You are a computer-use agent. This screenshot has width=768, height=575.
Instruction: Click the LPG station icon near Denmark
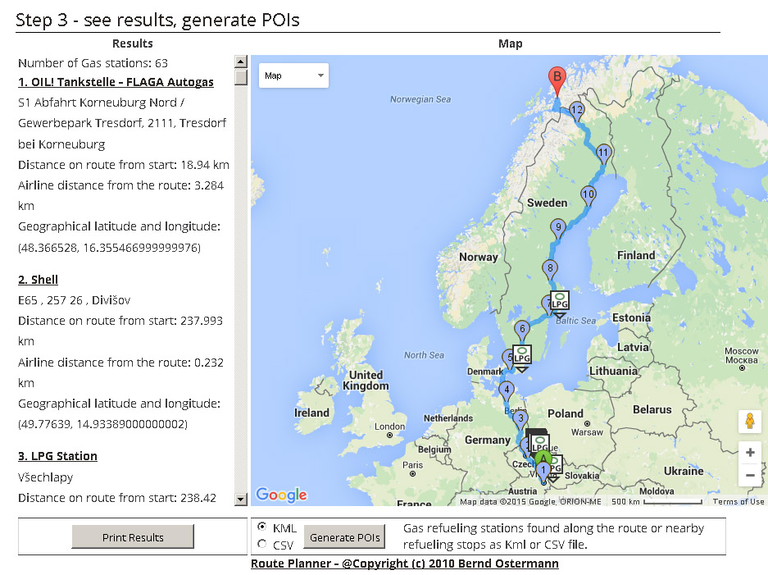click(522, 358)
